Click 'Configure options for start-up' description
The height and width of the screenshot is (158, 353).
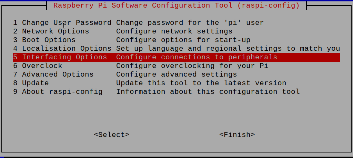pyautogui.click(x=183, y=40)
